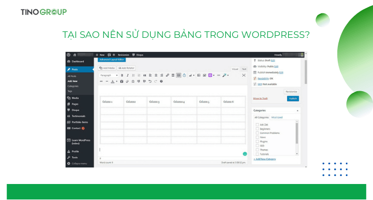The height and width of the screenshot is (200, 373).
Task: Open All Posts submenu item
Action: click(72, 76)
